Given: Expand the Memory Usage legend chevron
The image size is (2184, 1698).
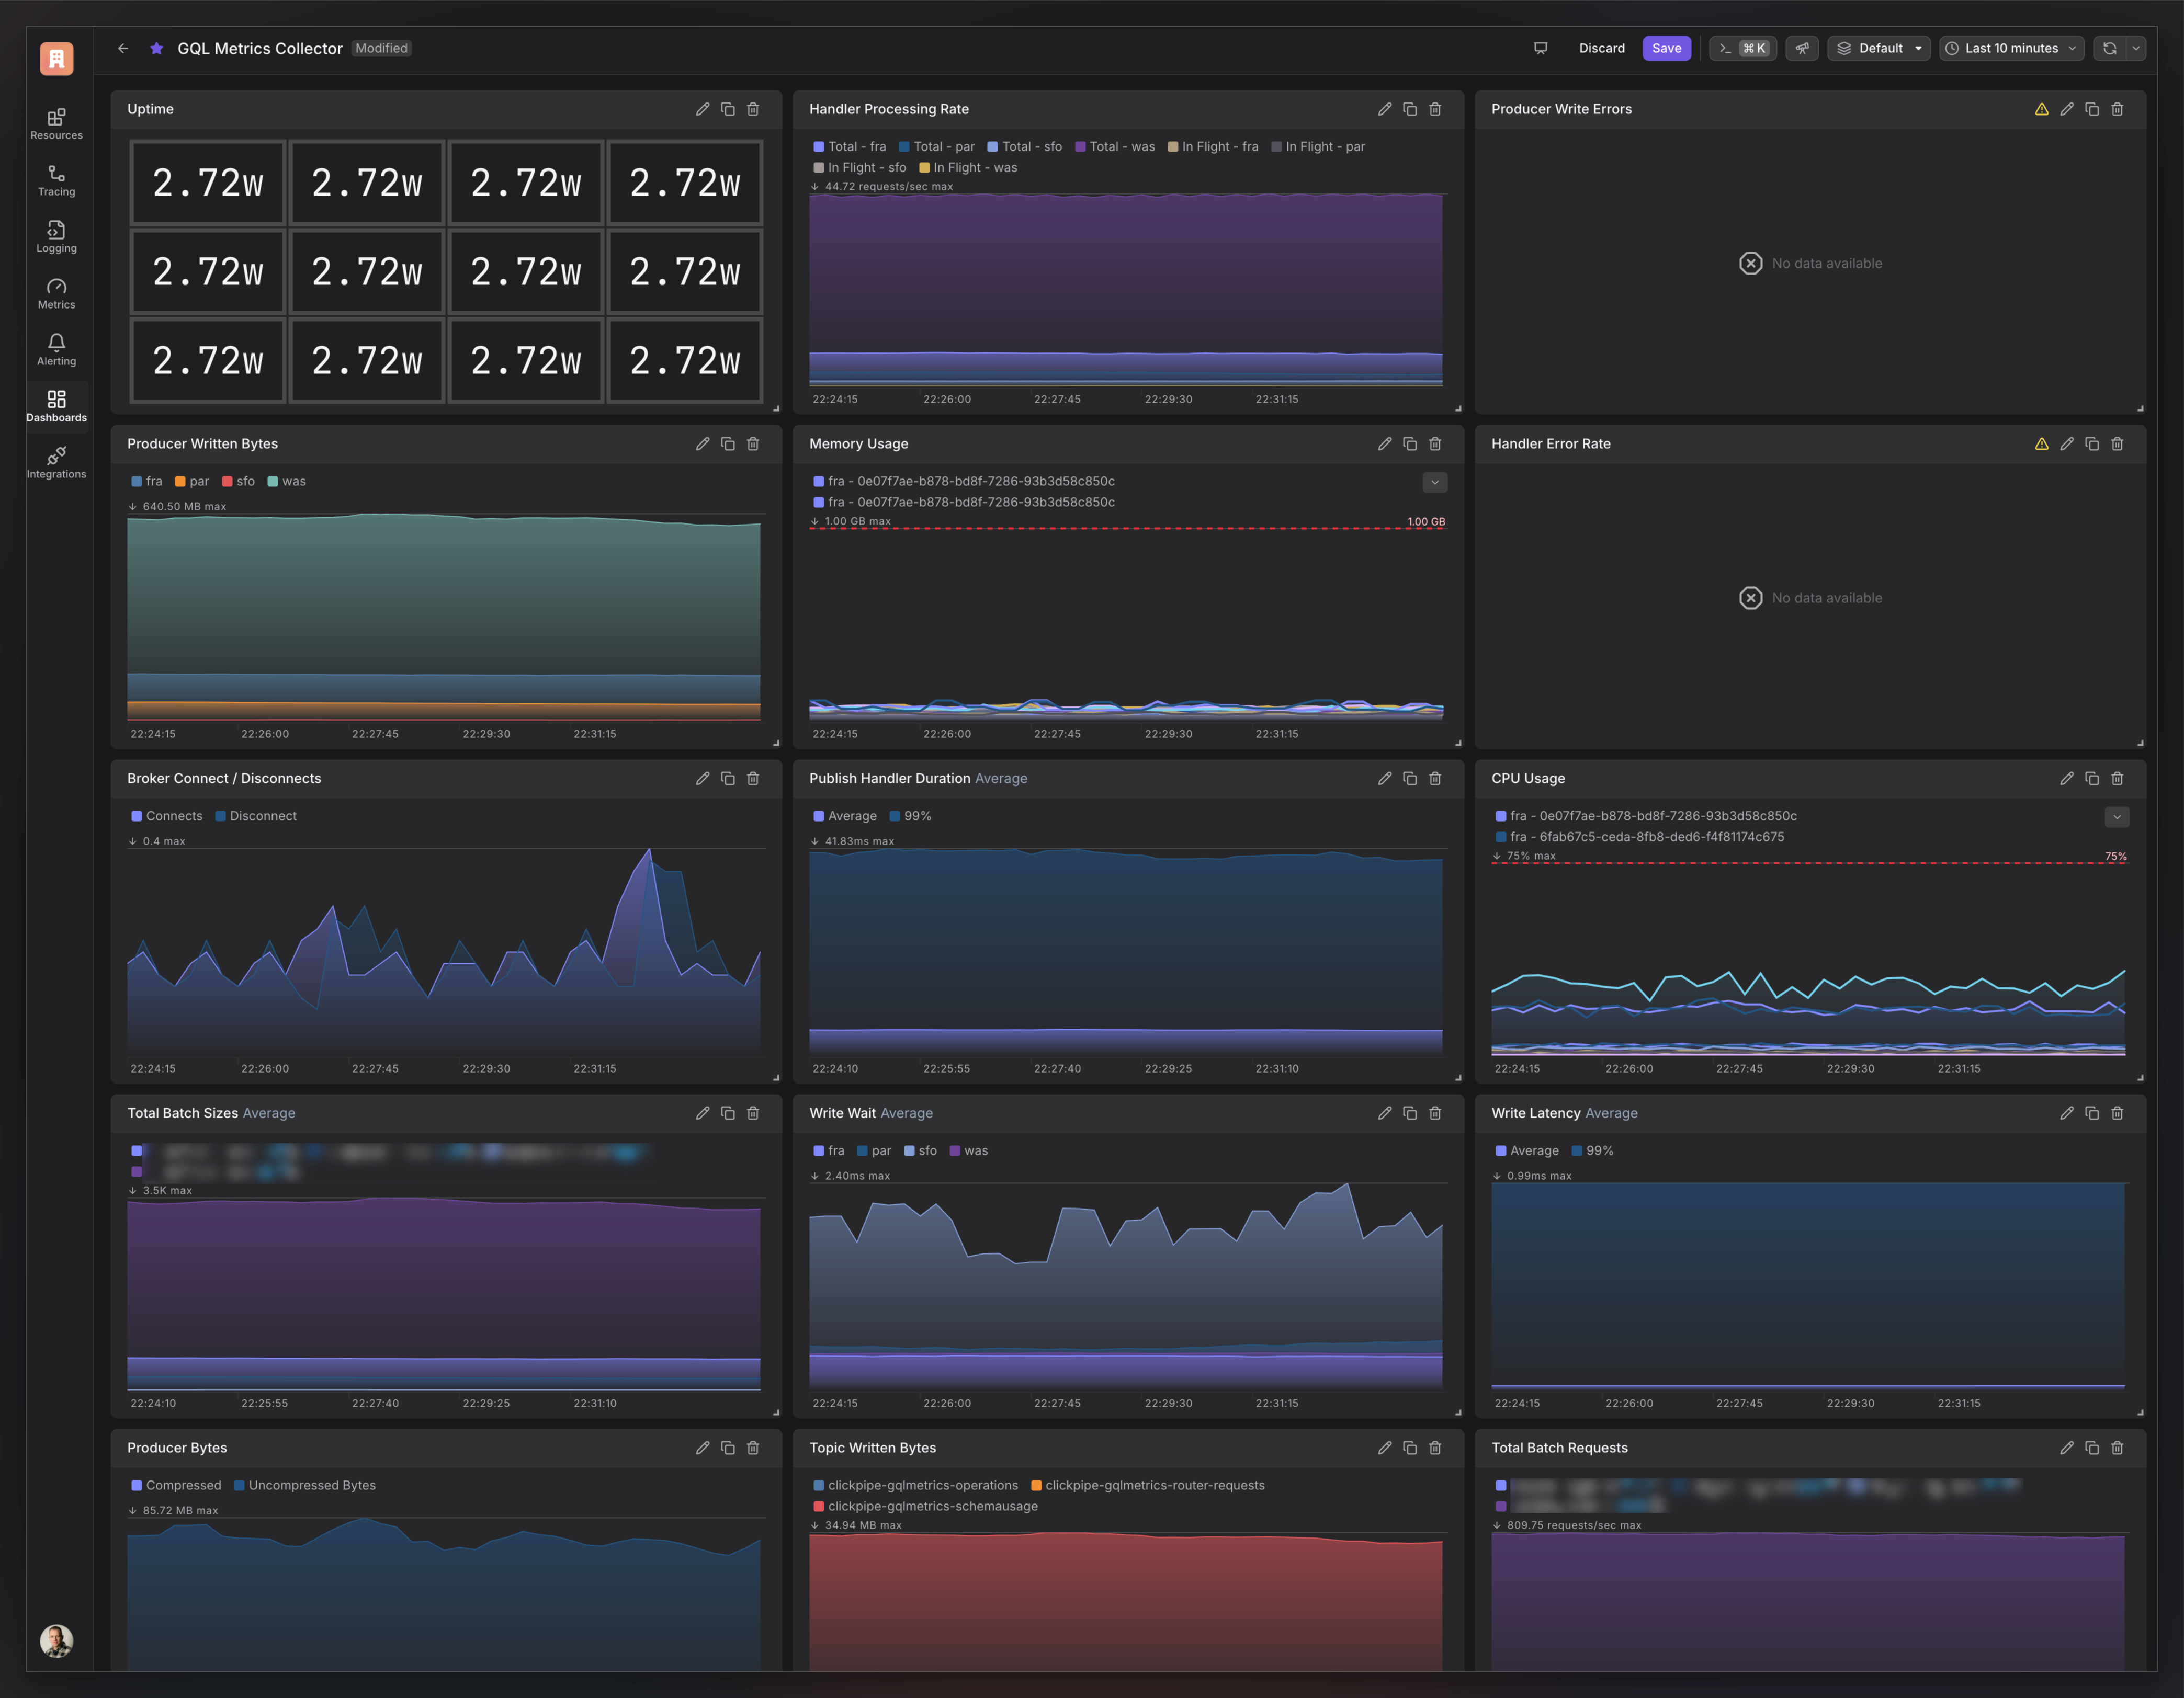Looking at the screenshot, I should click(x=1435, y=482).
